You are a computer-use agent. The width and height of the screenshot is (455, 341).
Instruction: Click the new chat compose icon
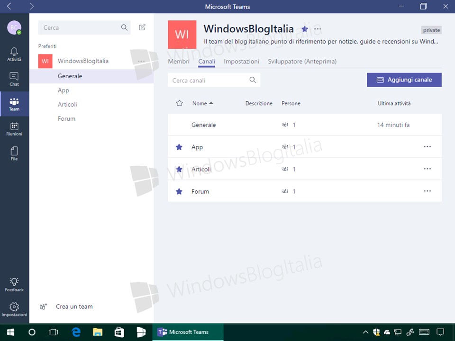pyautogui.click(x=142, y=27)
